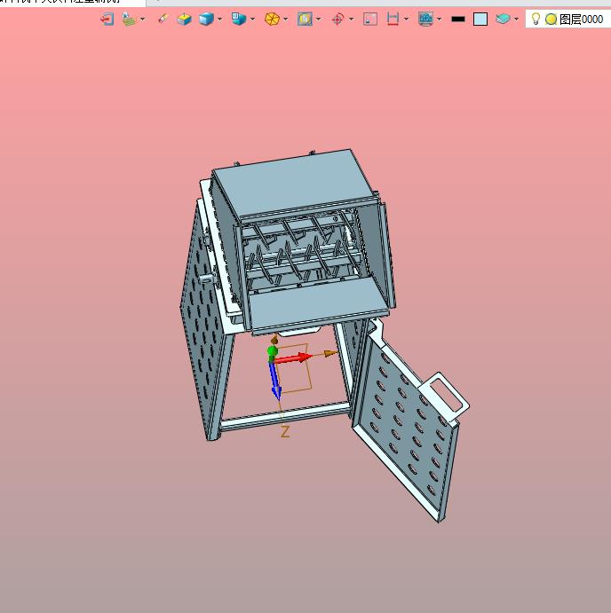Select the red dimension measure icon
The image size is (611, 613).
(x=393, y=19)
